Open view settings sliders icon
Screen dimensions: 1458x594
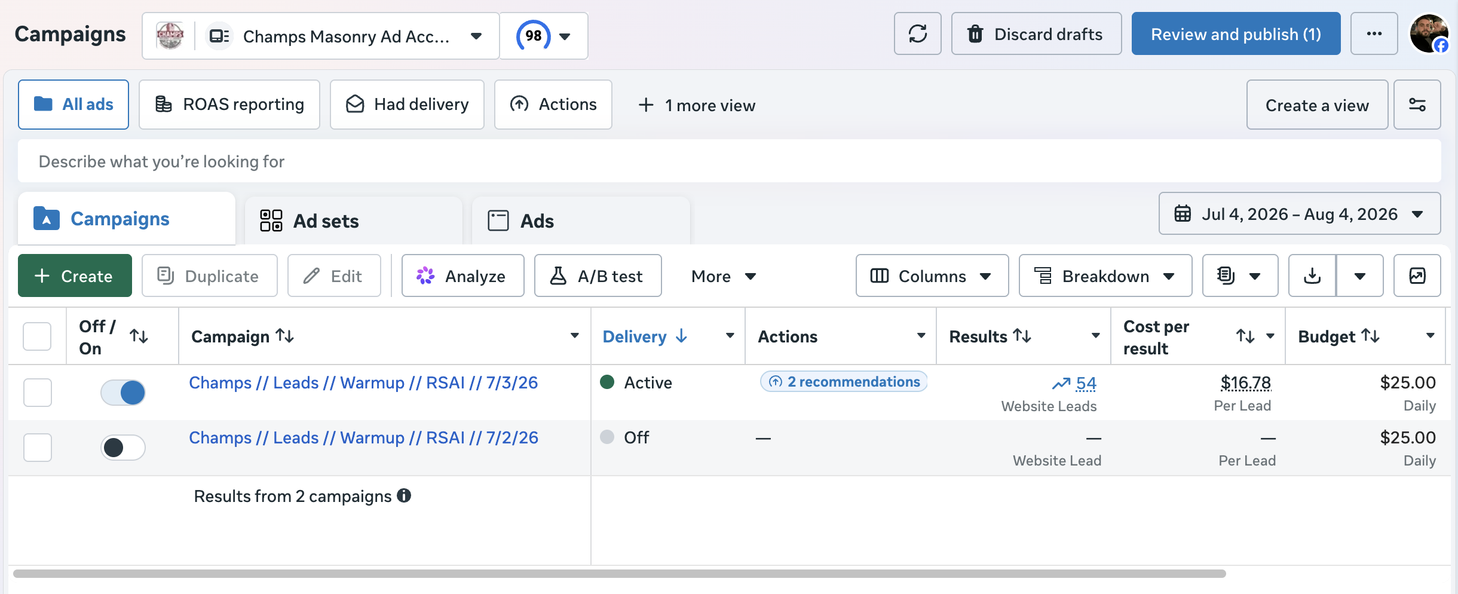click(1417, 105)
